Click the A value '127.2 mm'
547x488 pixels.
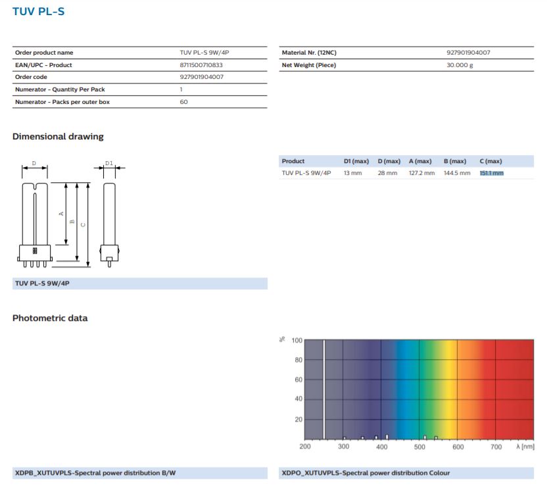coord(422,173)
